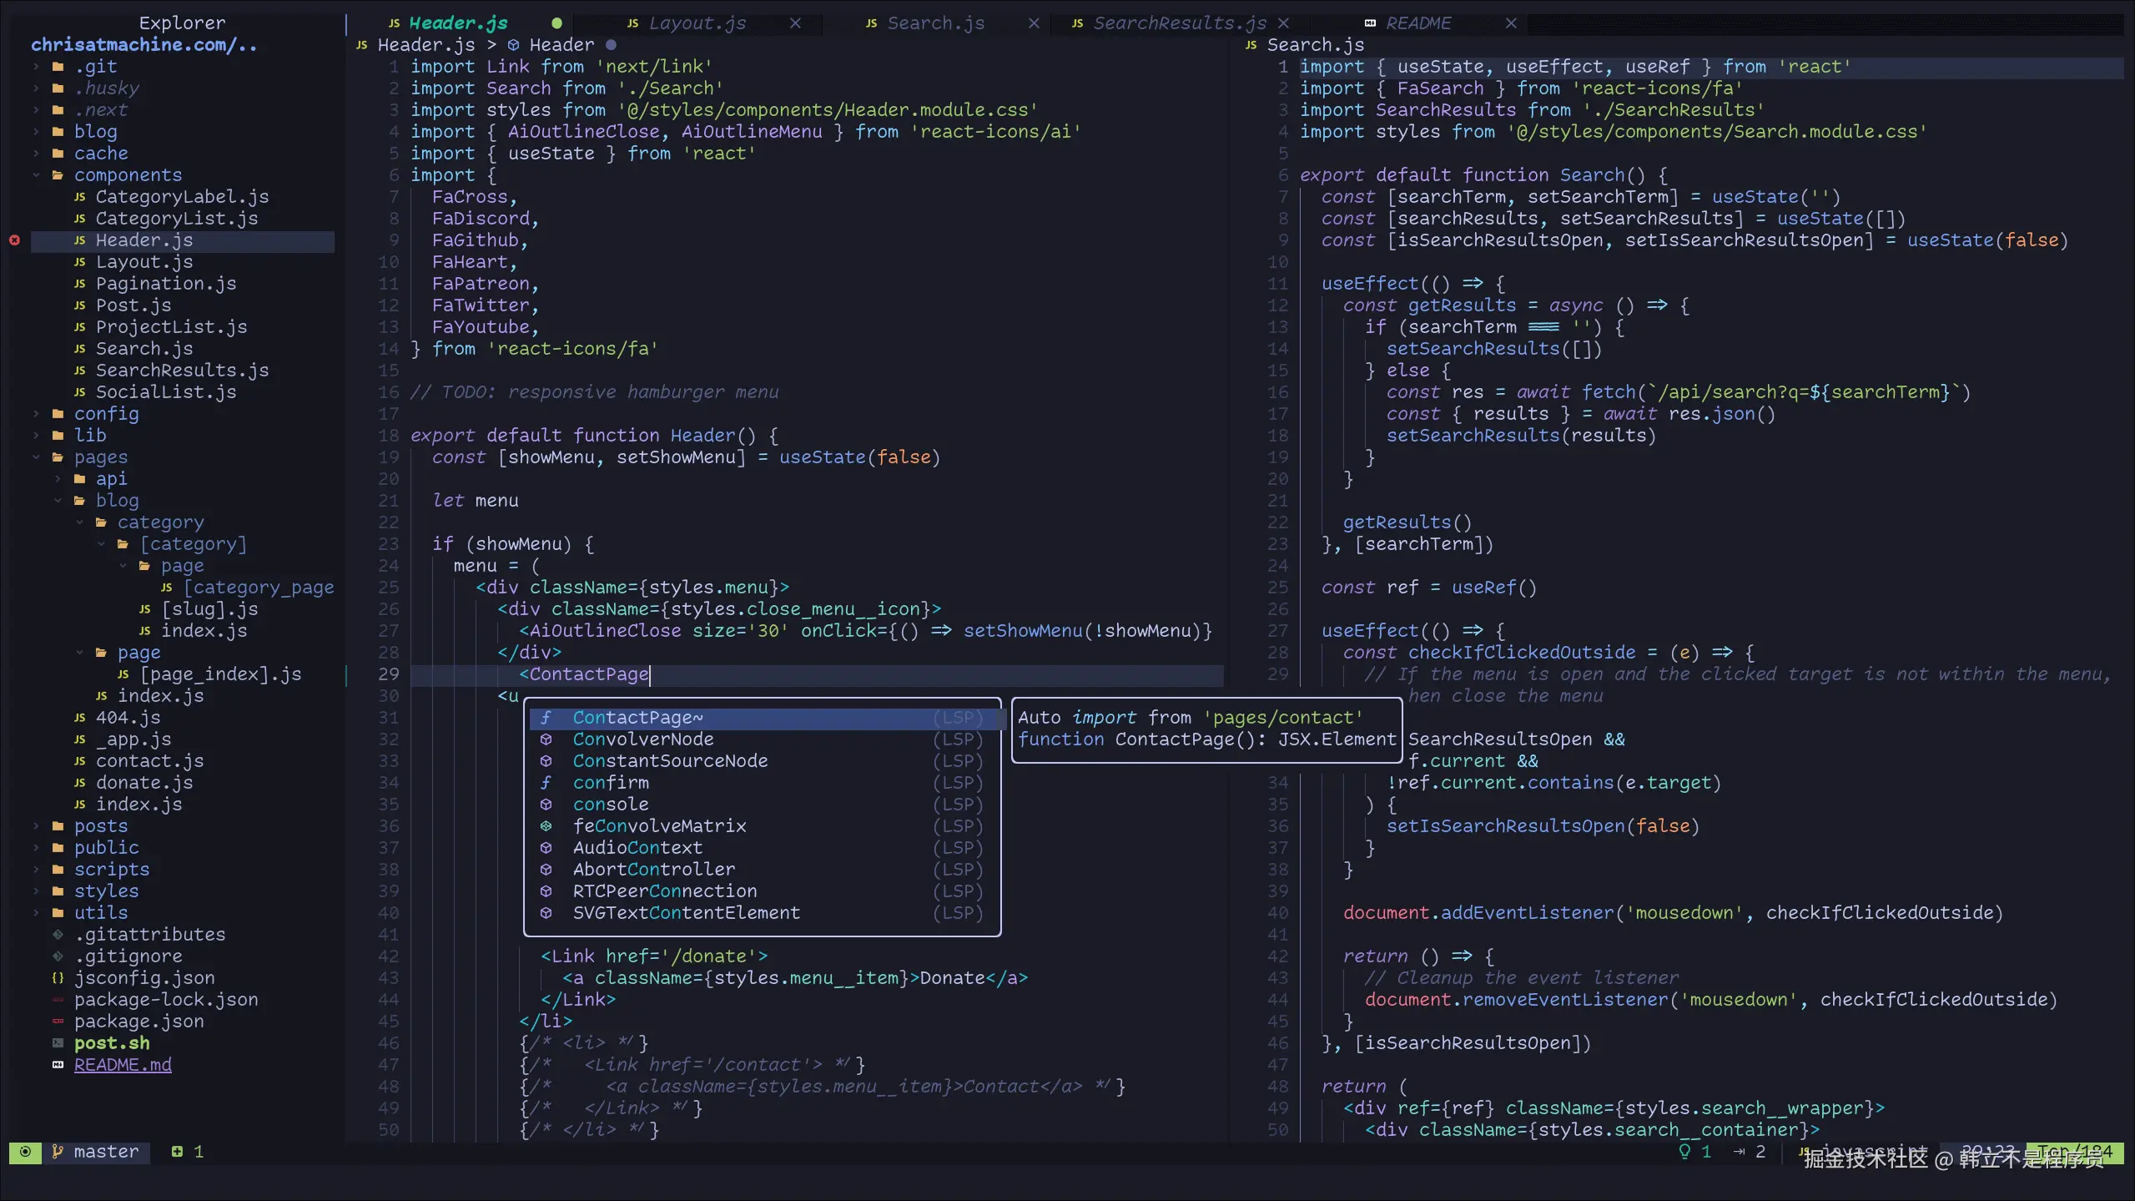Click the Header breadcrumb symbol in winbar

point(561,45)
